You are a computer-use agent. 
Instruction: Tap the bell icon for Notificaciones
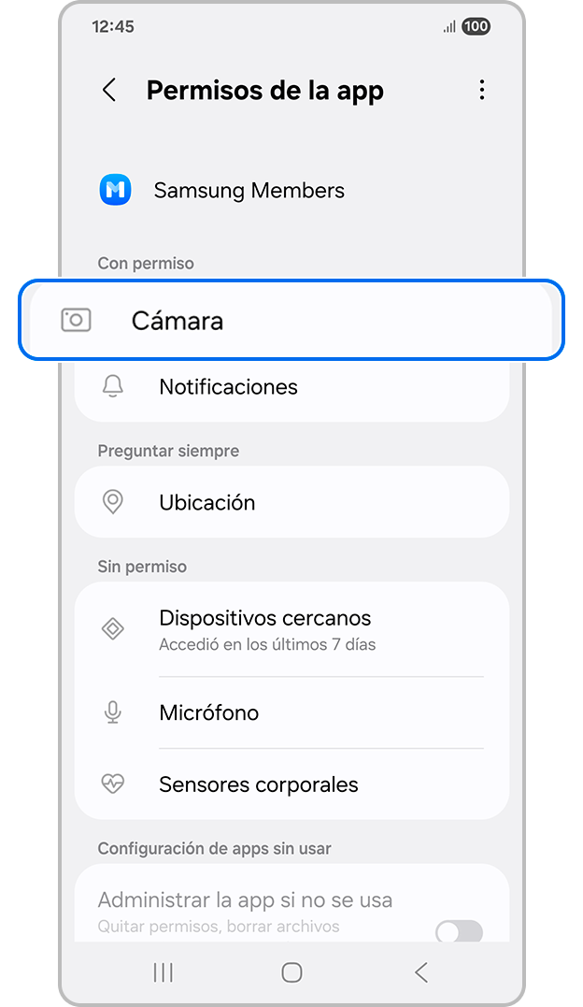[113, 386]
